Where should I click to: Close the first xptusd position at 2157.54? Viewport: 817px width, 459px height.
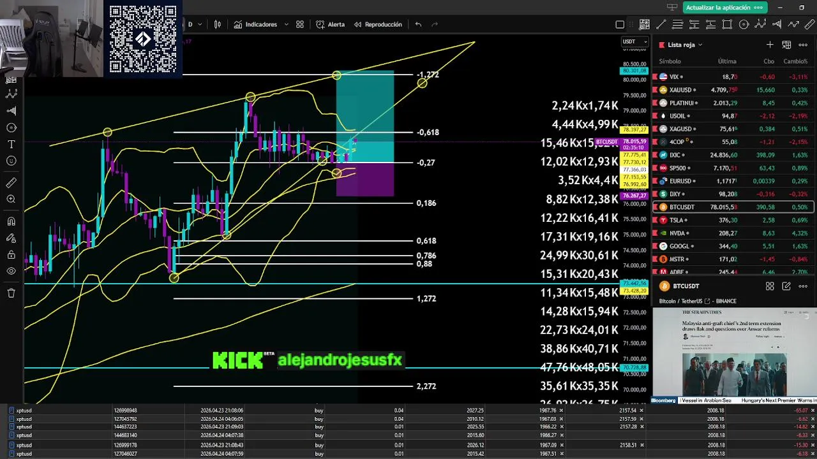tap(641, 411)
